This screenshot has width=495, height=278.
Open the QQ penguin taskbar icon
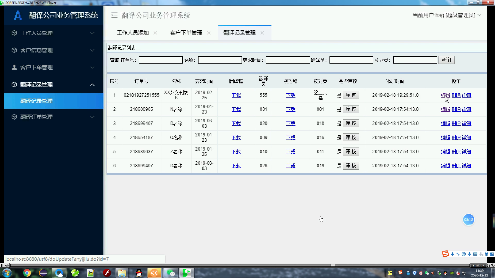coord(139,273)
